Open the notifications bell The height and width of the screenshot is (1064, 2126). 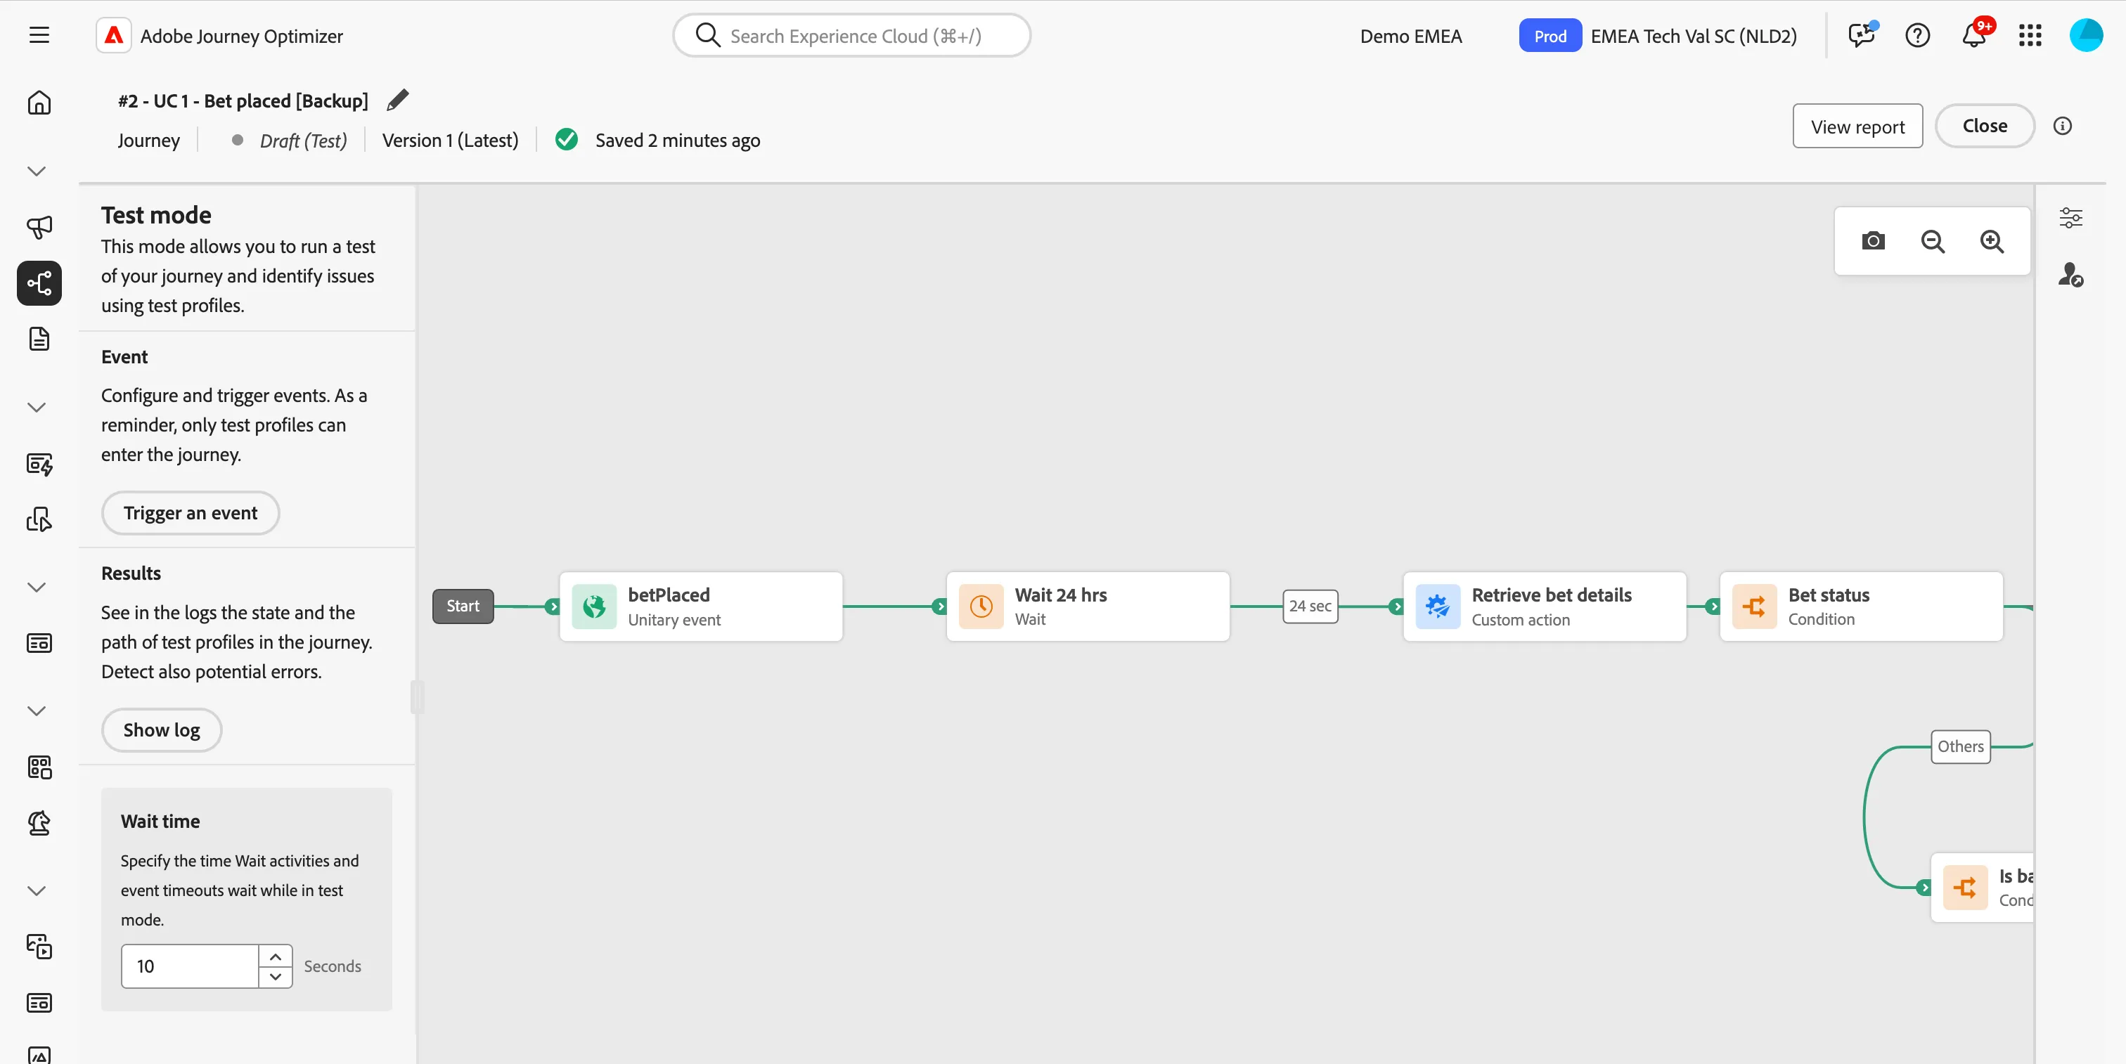[x=1973, y=35]
